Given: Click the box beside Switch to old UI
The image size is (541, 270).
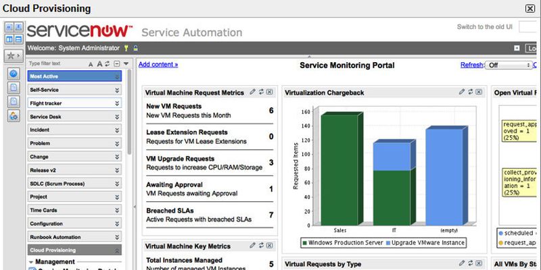Looking at the screenshot, I should 527,27.
